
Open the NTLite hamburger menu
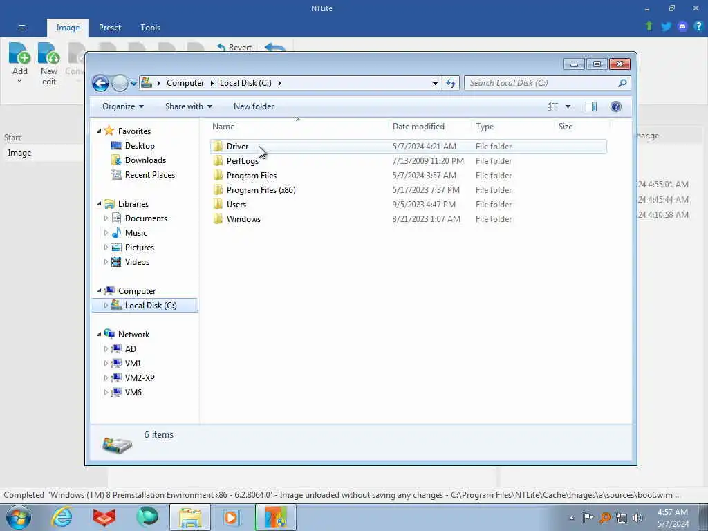(x=21, y=28)
